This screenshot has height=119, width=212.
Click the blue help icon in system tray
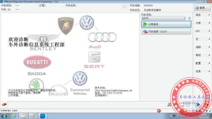pos(174,116)
